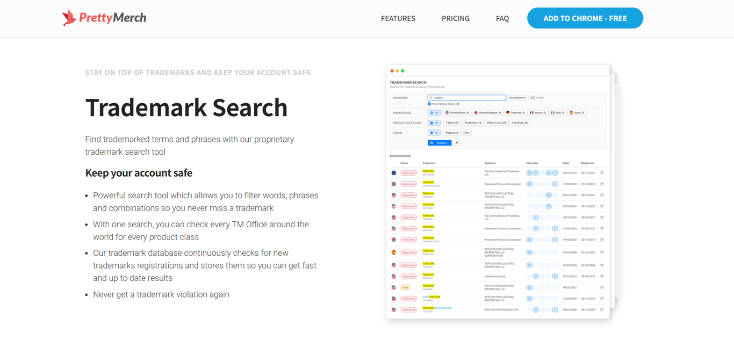
Task: Toggle the France marketplace filter
Action: (538, 113)
